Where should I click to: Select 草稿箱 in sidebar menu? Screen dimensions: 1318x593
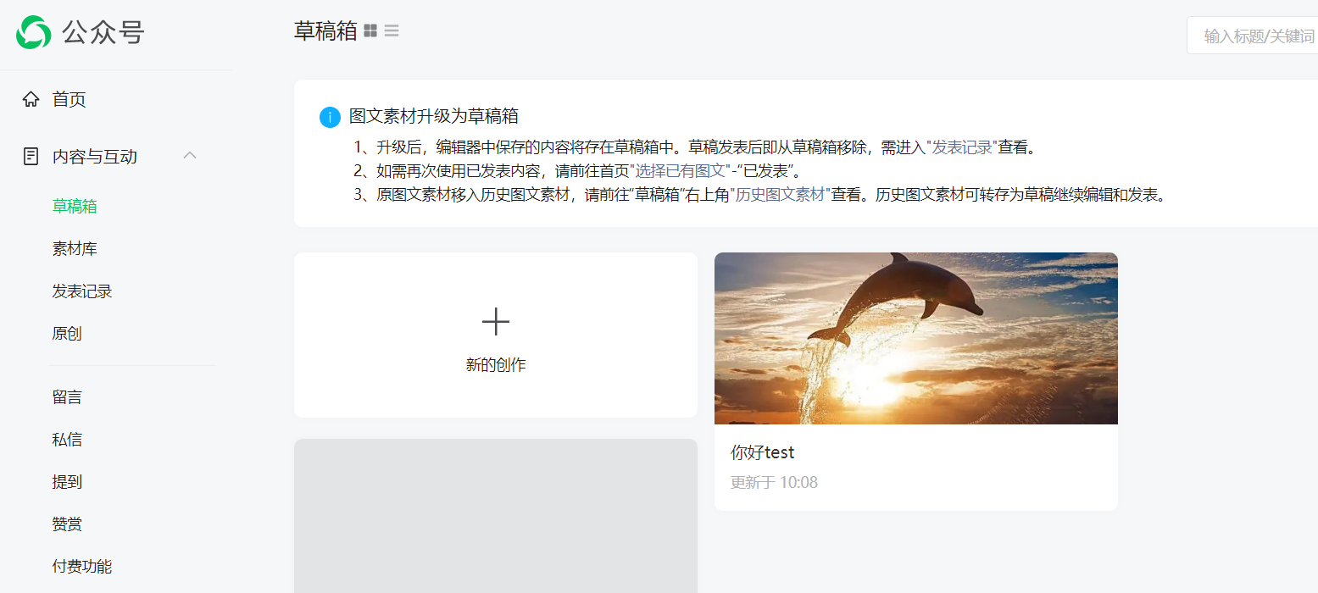pos(75,206)
